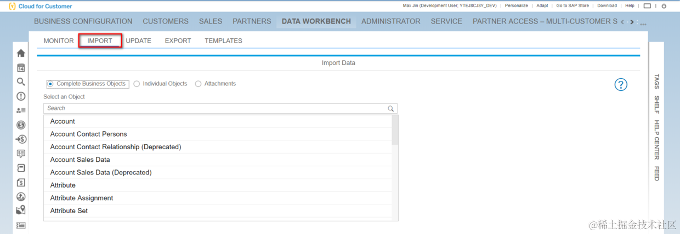Open the globe chart icon in sidebar

(21, 196)
